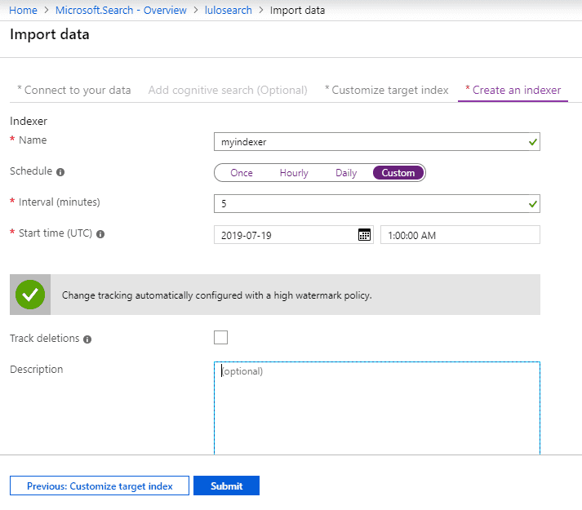Go back to Previous: Customize target index
This screenshot has height=510, width=582.
[100, 486]
